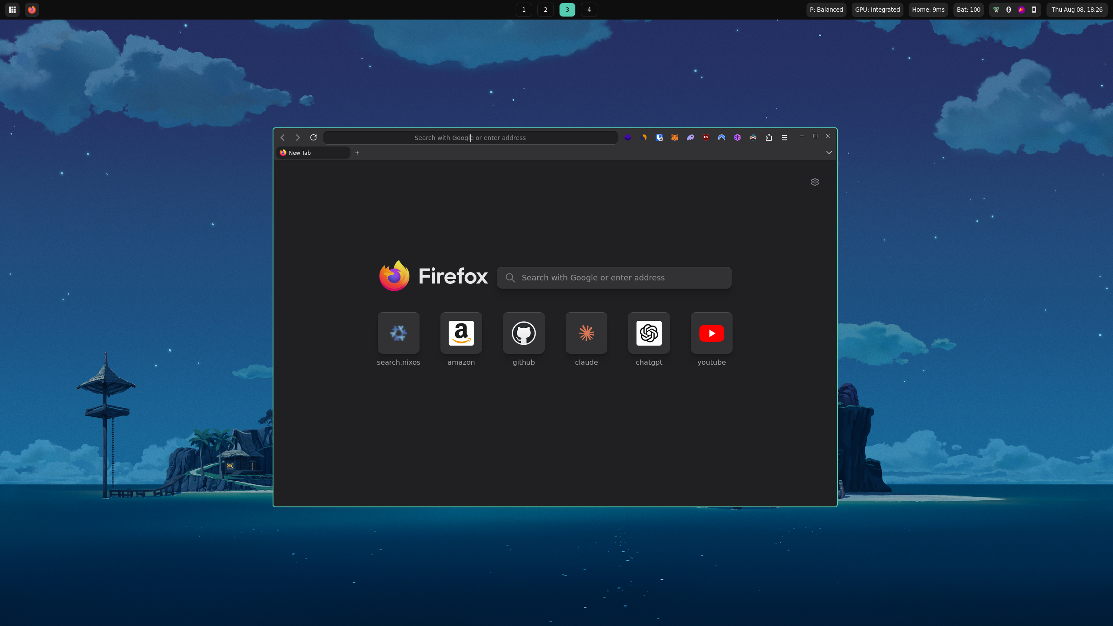Switch to workspace 4
This screenshot has width=1113, height=626.
589,10
